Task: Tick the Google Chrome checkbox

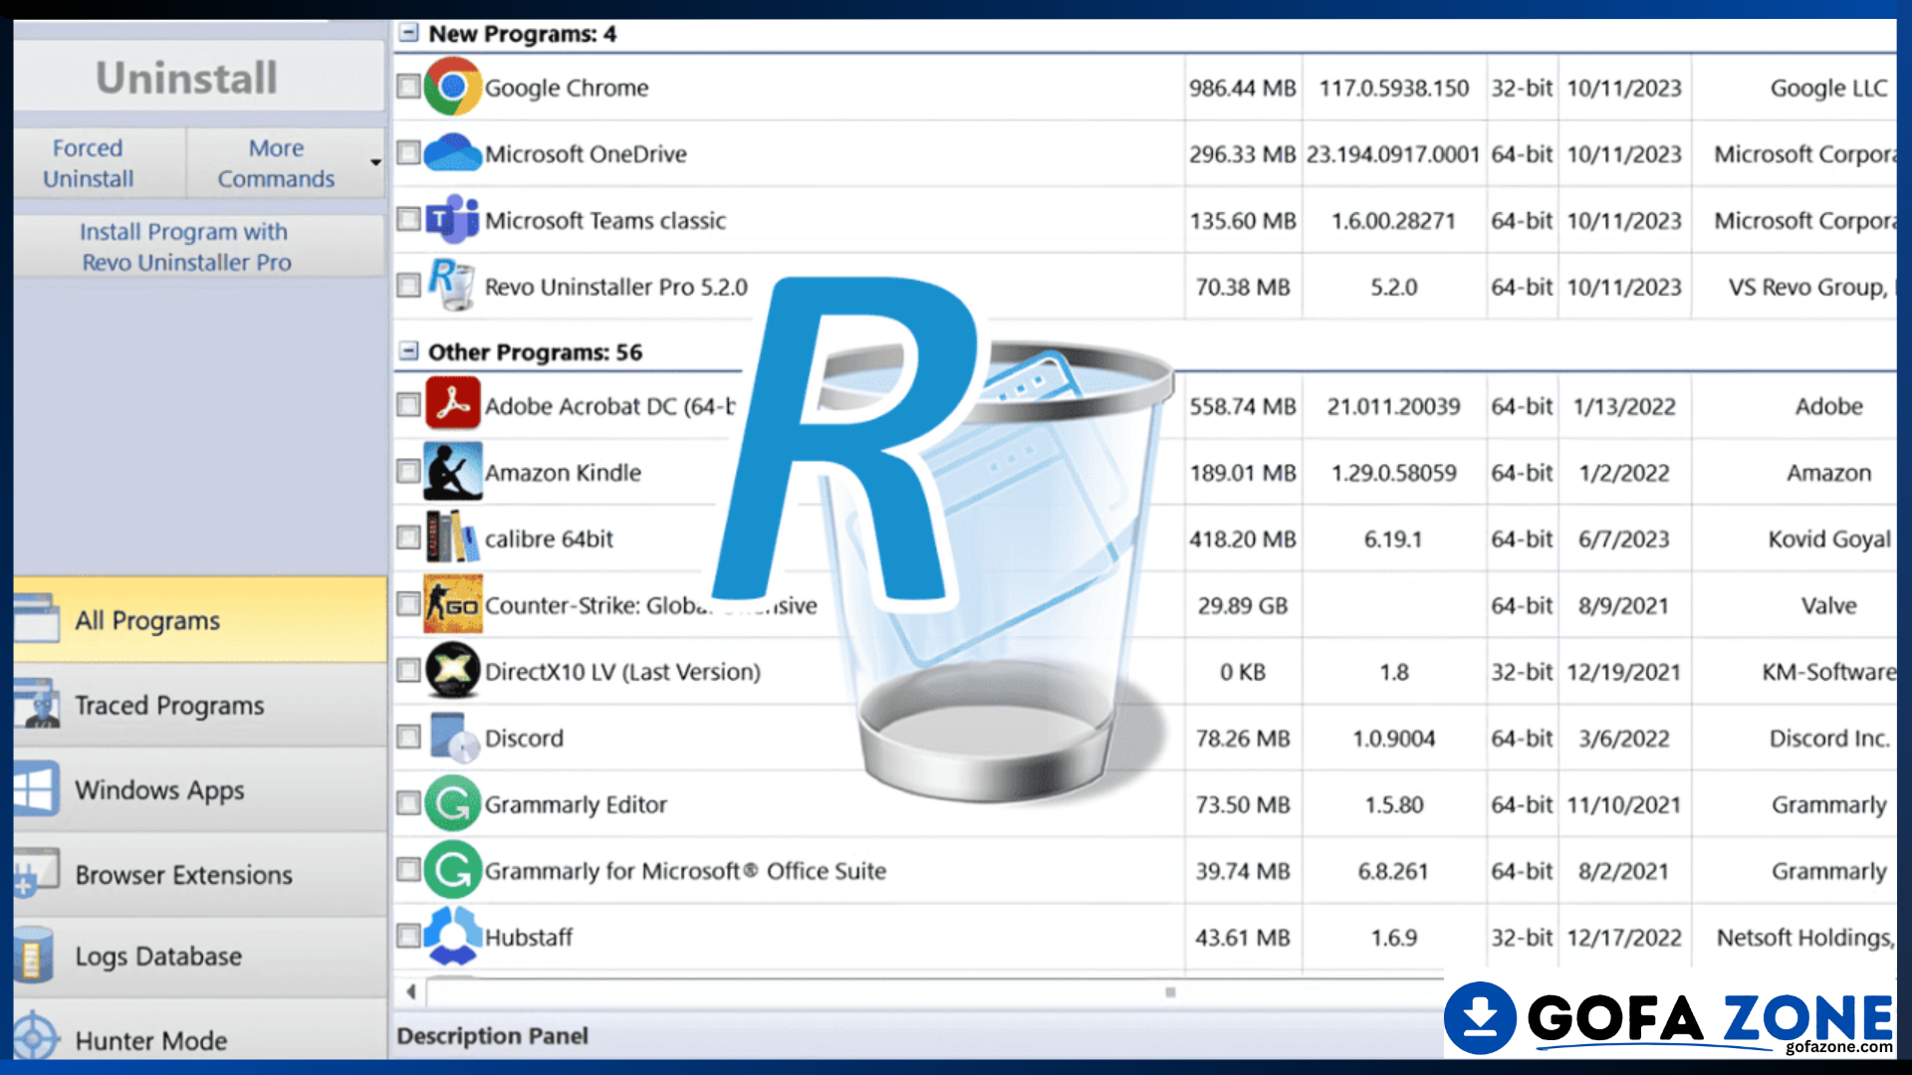Action: click(x=408, y=87)
